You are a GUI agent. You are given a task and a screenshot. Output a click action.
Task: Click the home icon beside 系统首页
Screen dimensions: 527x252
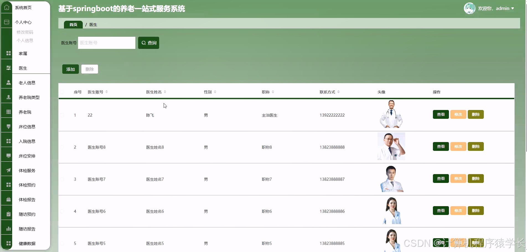coord(7,7)
